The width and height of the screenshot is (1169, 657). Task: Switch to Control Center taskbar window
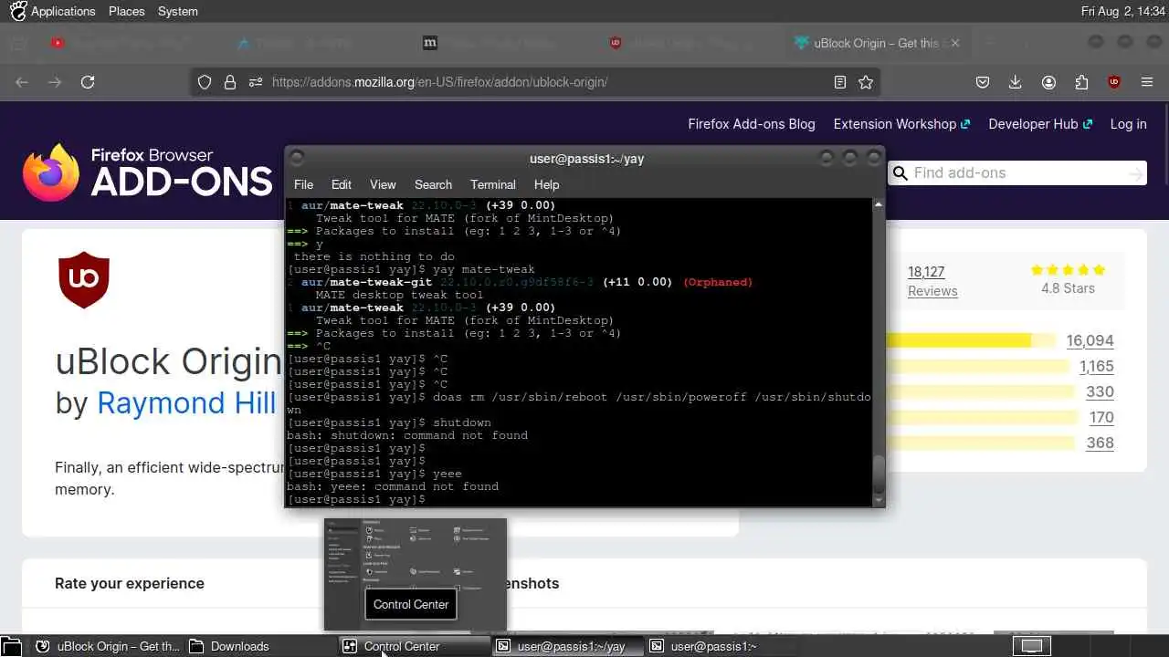(x=415, y=646)
